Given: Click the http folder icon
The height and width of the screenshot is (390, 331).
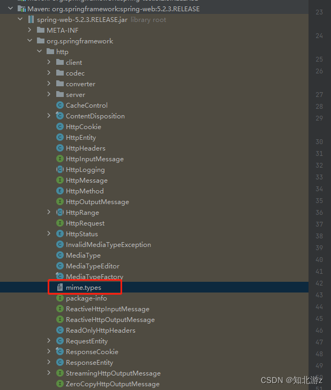Looking at the screenshot, I should coord(50,51).
